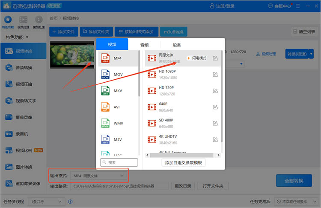Image resolution: width=321 pixels, height=208 pixels.
Task: Select 视频压缩 in the sidebar
Action: click(24, 84)
